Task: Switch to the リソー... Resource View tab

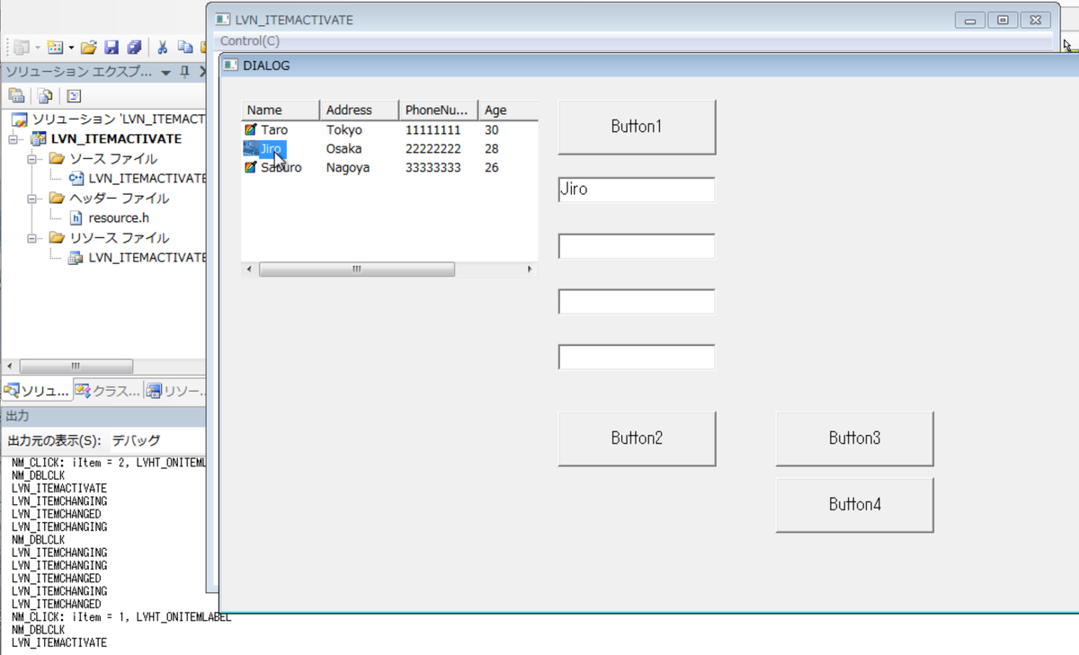Action: point(175,391)
